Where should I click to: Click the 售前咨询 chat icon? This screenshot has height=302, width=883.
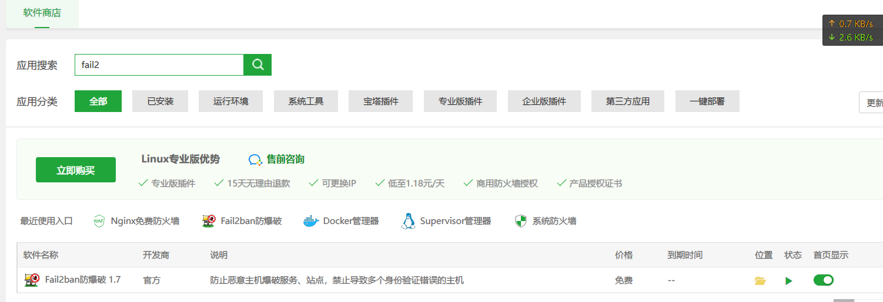click(255, 160)
